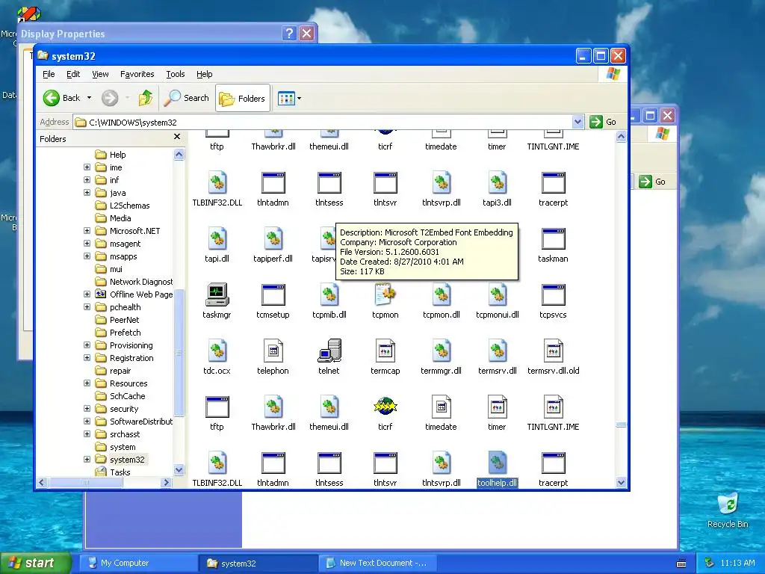The width and height of the screenshot is (765, 574).
Task: Open the Recycle Bin desktop icon
Action: pyautogui.click(x=728, y=510)
